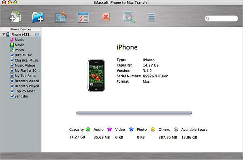Click the export to device toolbar icon
Image resolution: width=243 pixels, height=160 pixels.
[61, 17]
